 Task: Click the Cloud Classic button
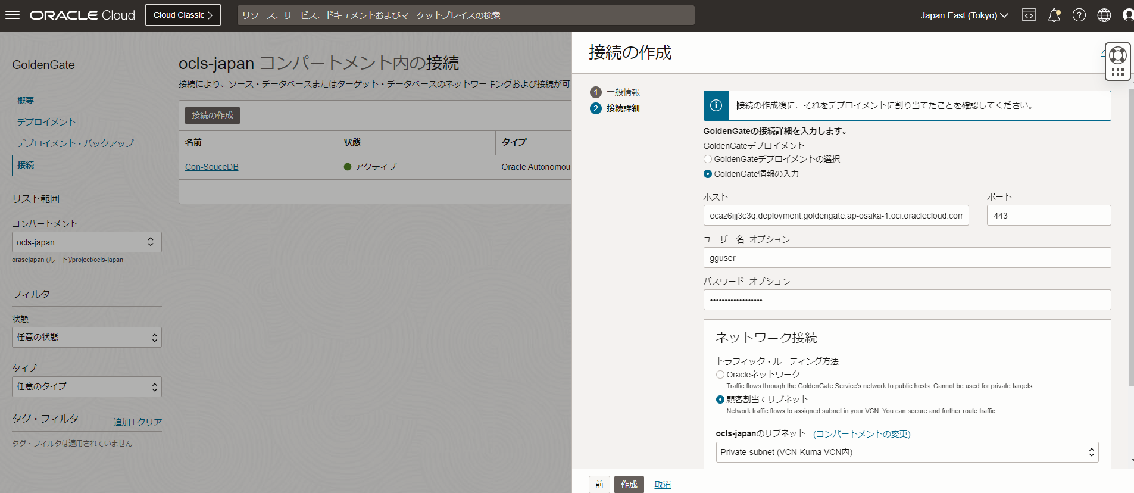pyautogui.click(x=183, y=15)
